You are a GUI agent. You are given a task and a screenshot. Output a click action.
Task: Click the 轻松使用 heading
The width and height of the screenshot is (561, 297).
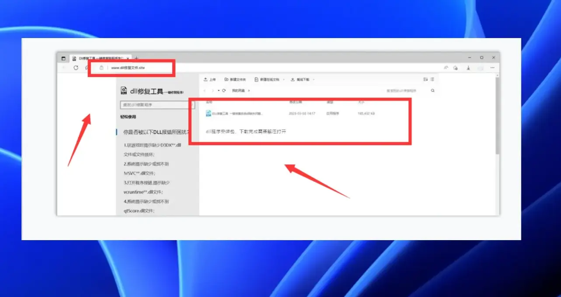[x=129, y=117]
